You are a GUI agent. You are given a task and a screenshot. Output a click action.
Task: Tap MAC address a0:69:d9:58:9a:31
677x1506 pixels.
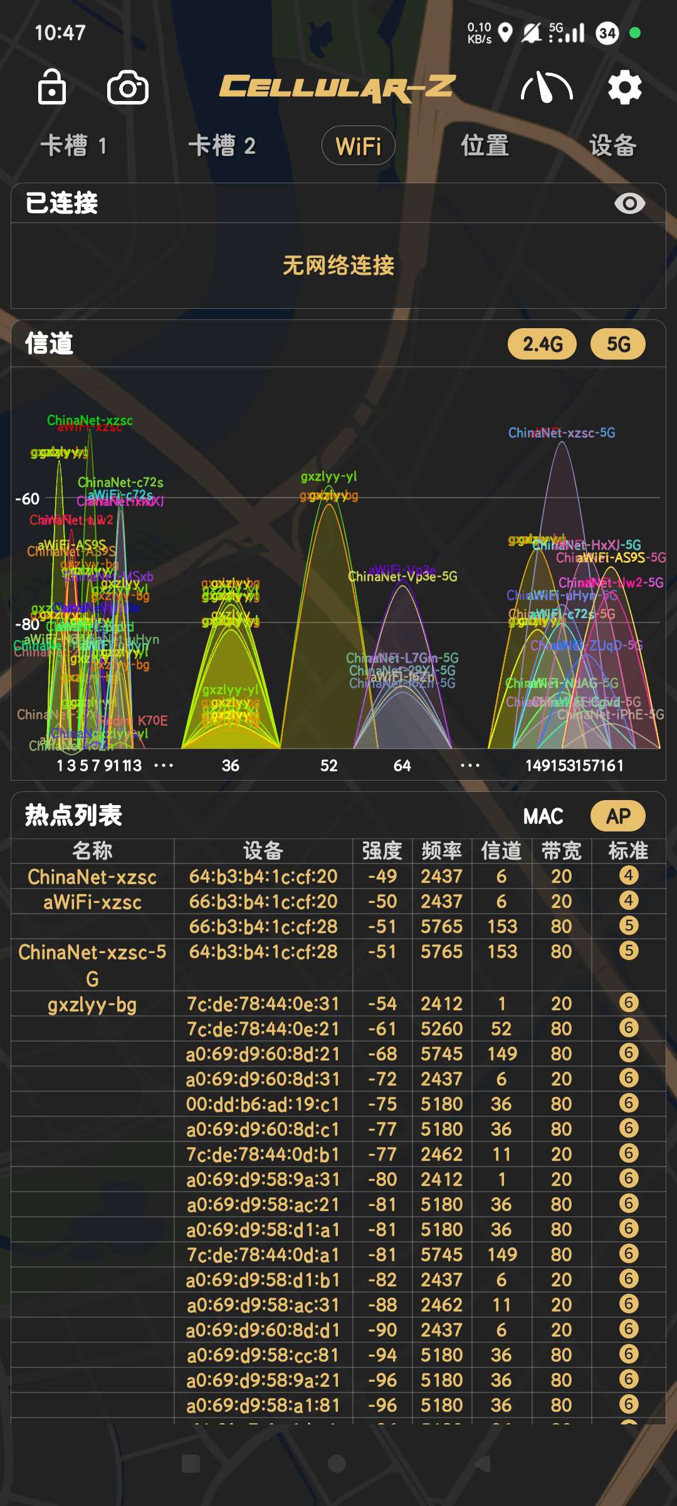263,1180
